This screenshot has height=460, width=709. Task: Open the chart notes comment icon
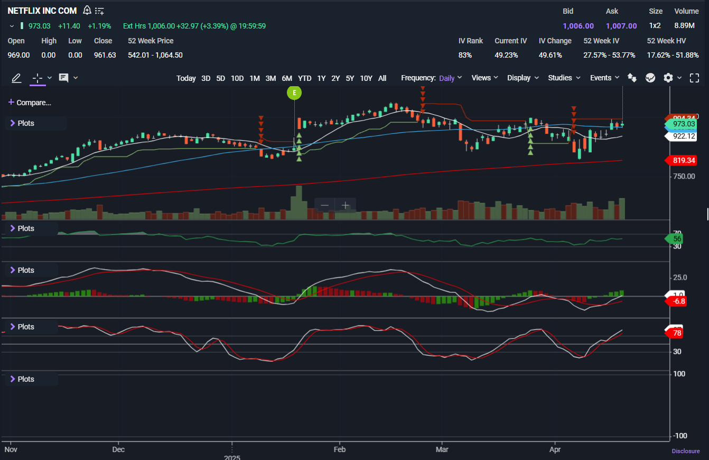(x=63, y=78)
